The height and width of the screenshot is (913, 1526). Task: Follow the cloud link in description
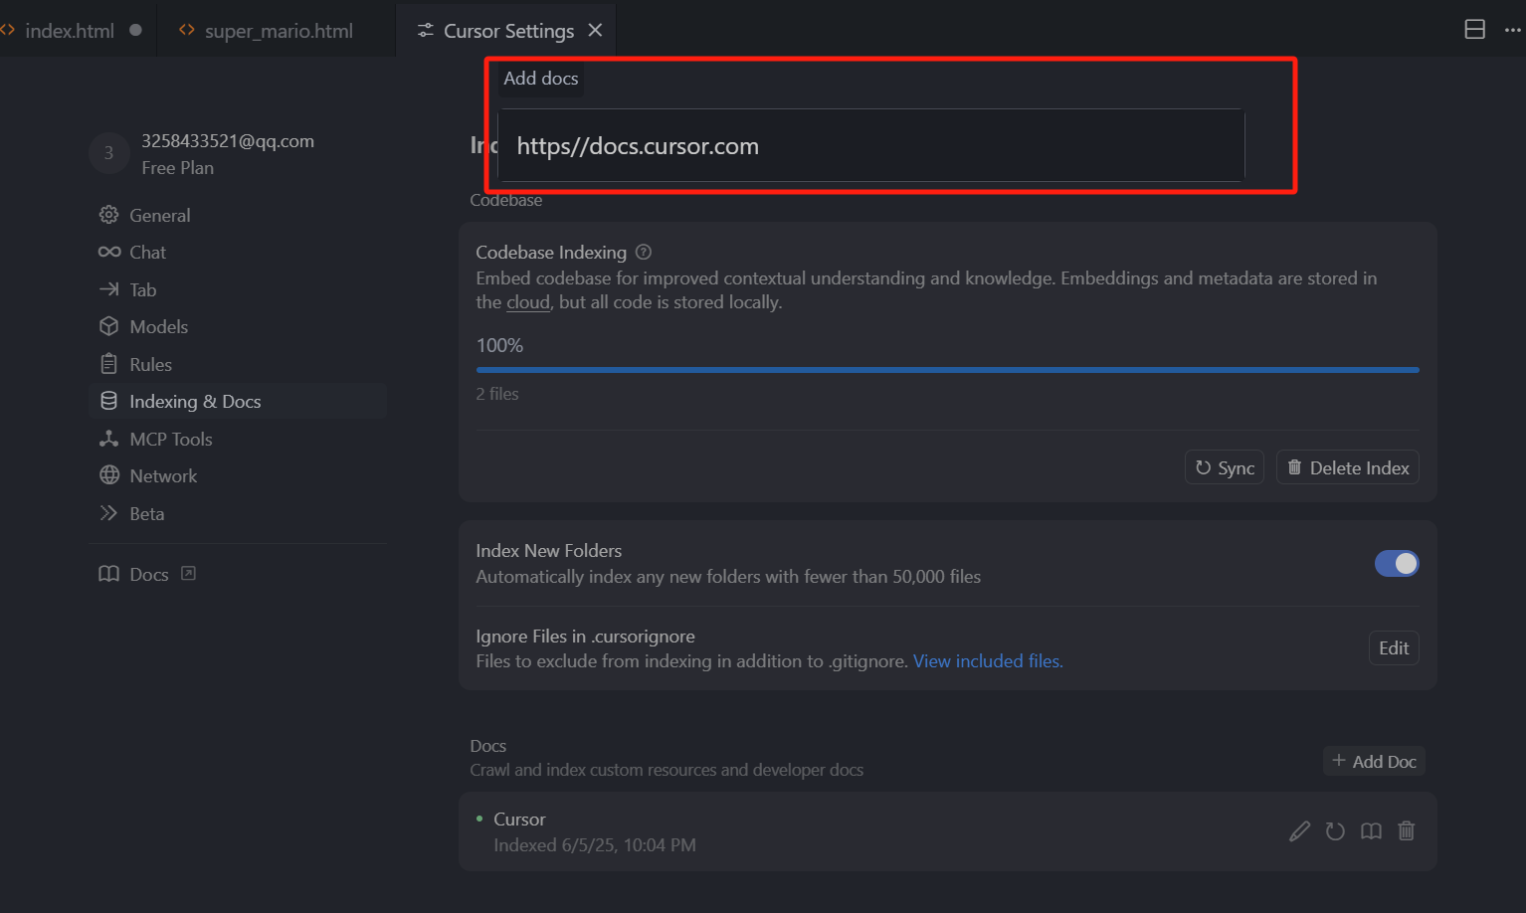[528, 302]
